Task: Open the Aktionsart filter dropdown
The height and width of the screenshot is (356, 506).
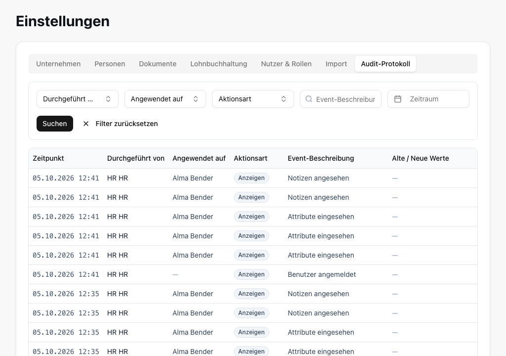Action: (x=253, y=99)
